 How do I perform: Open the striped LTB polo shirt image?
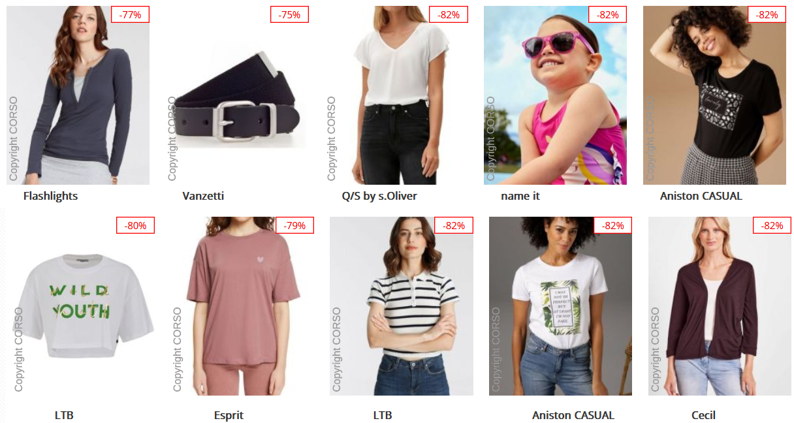(402, 306)
